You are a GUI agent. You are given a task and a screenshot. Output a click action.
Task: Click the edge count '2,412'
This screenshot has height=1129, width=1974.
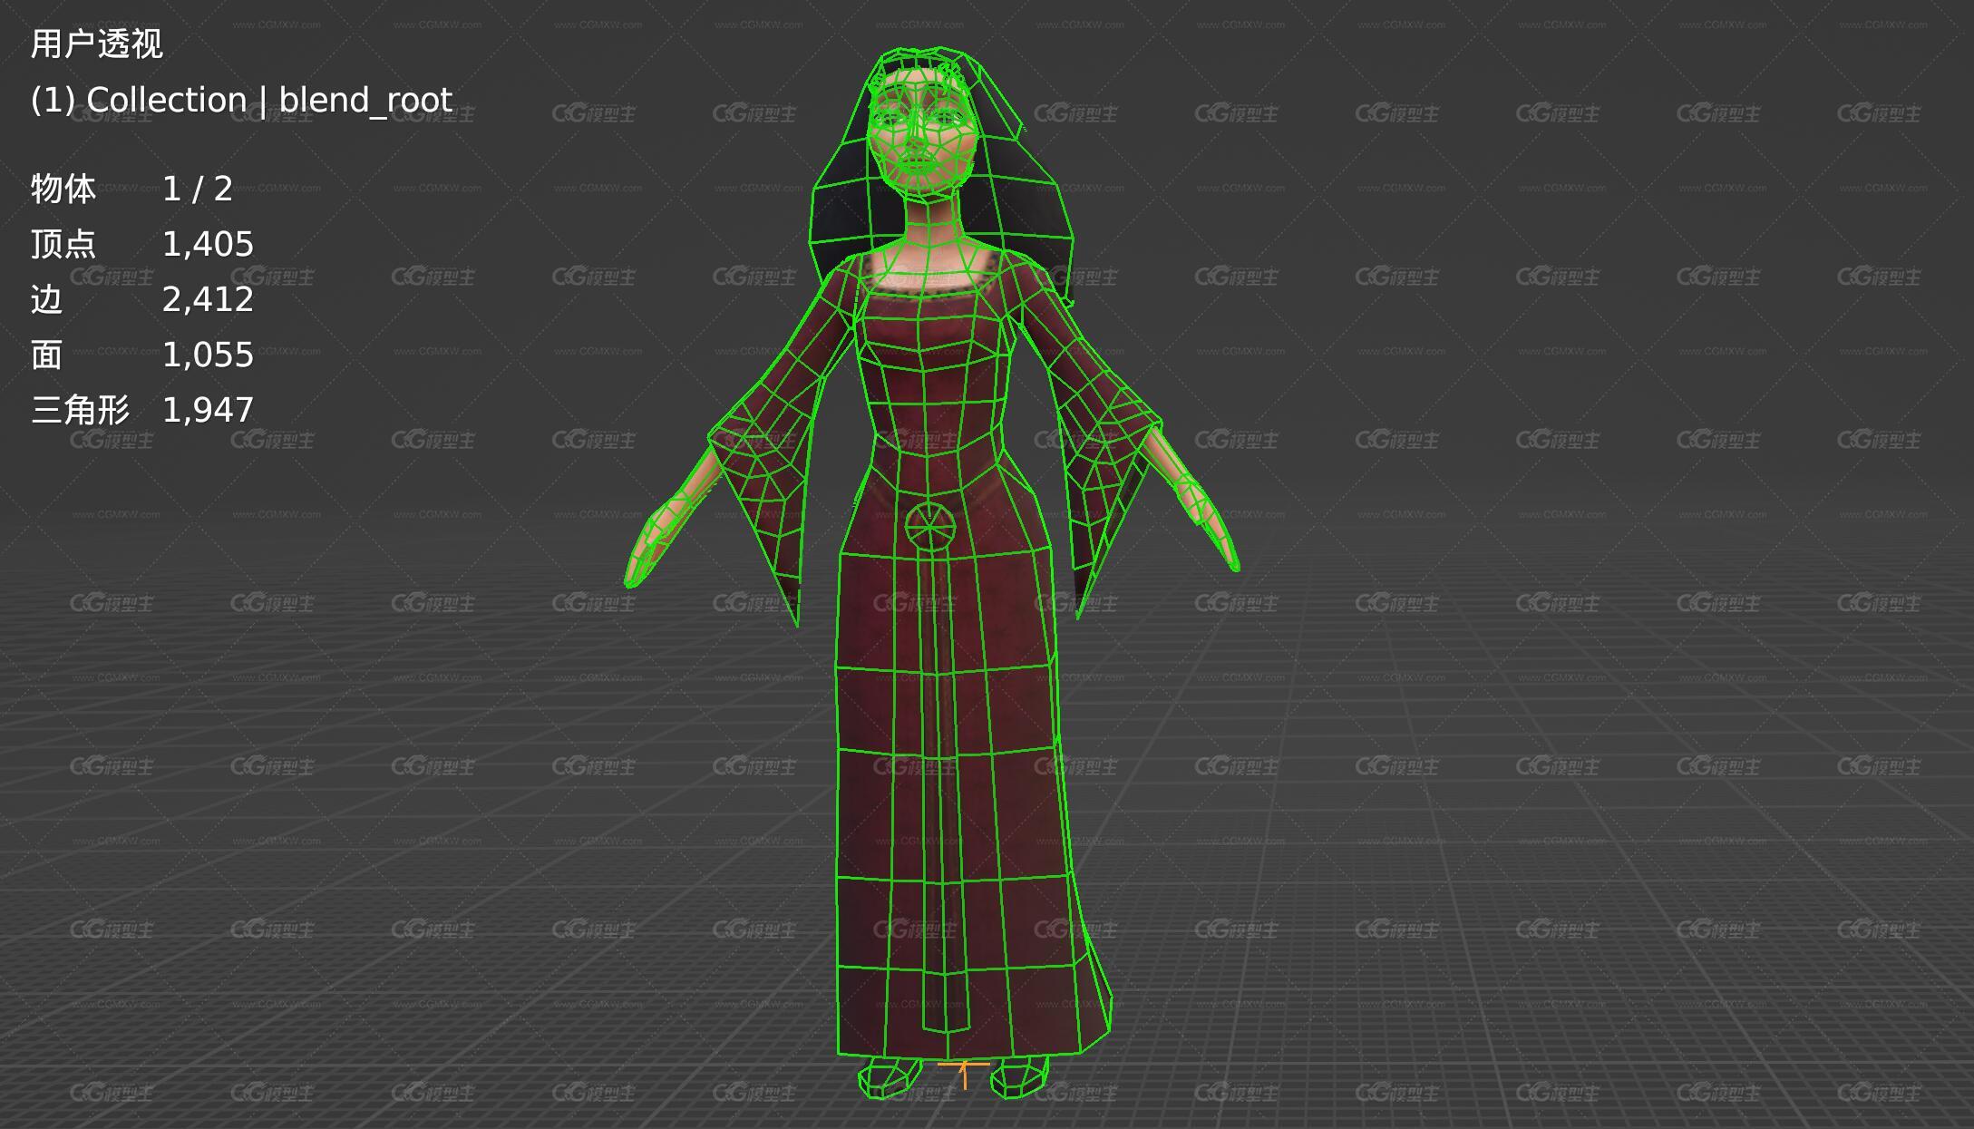[209, 299]
